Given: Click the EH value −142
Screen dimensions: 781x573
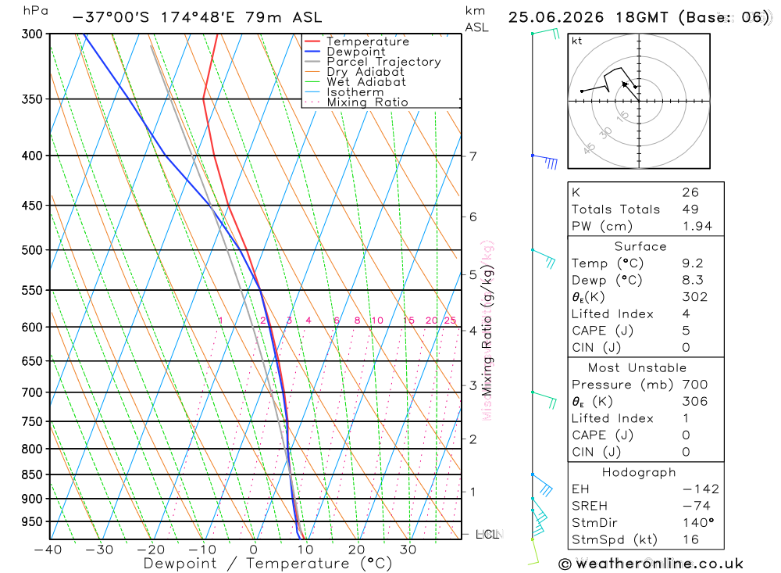Looking at the screenshot, I should (x=701, y=489).
